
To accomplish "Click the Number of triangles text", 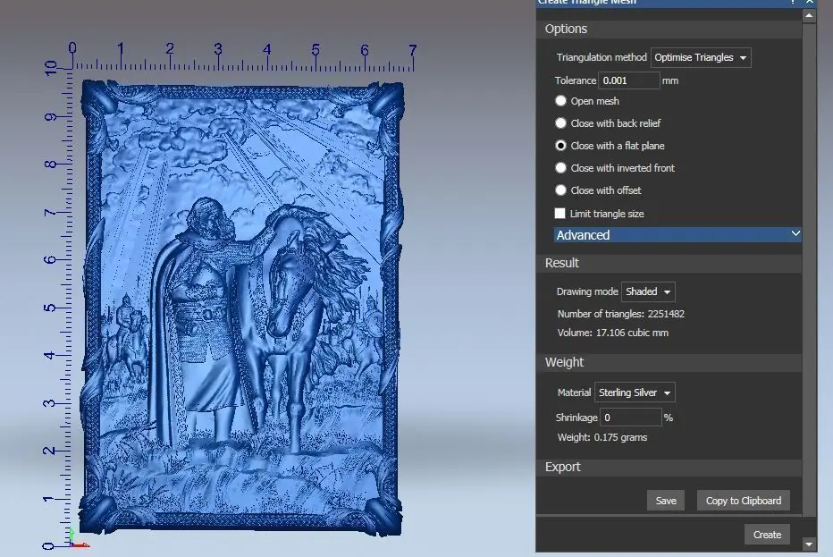I will pos(621,314).
